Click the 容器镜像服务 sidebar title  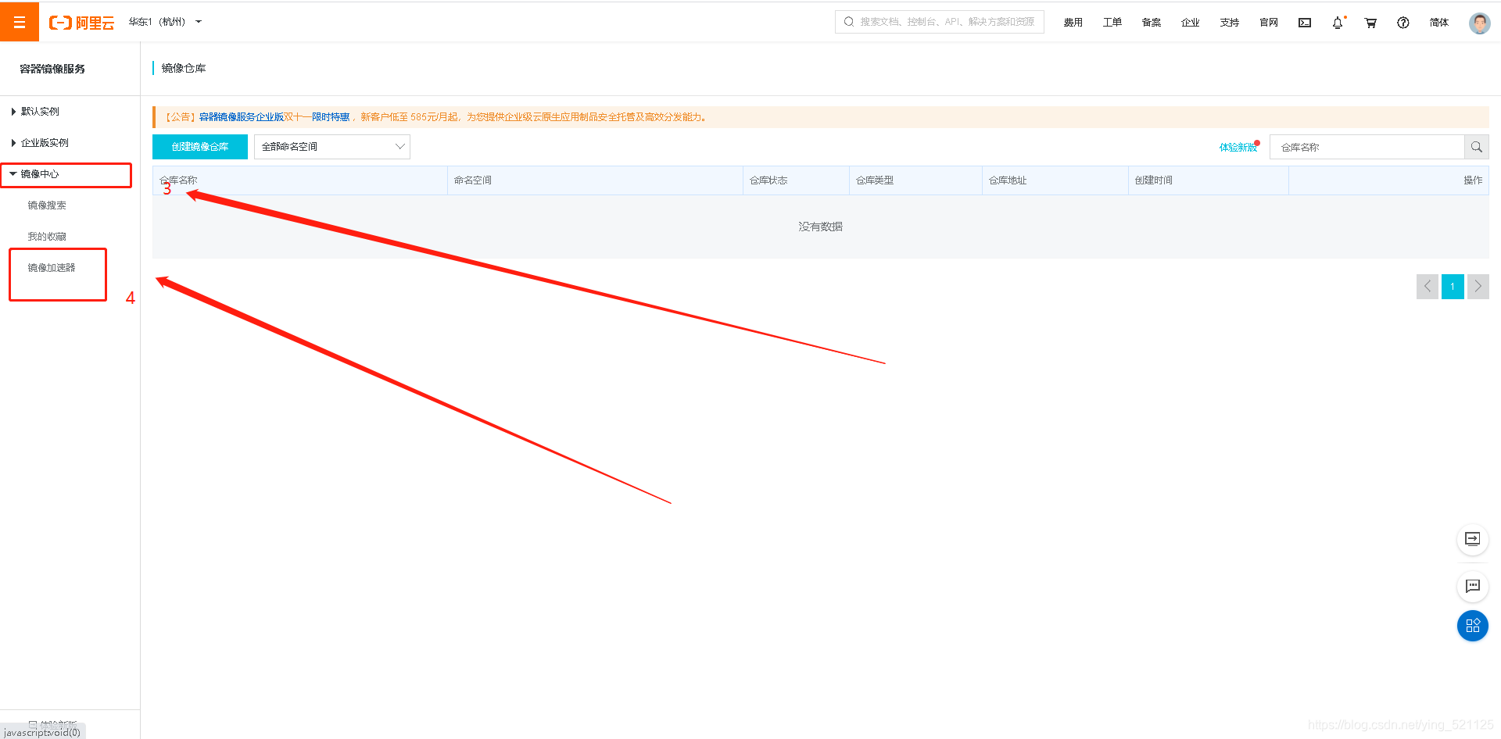pos(52,69)
